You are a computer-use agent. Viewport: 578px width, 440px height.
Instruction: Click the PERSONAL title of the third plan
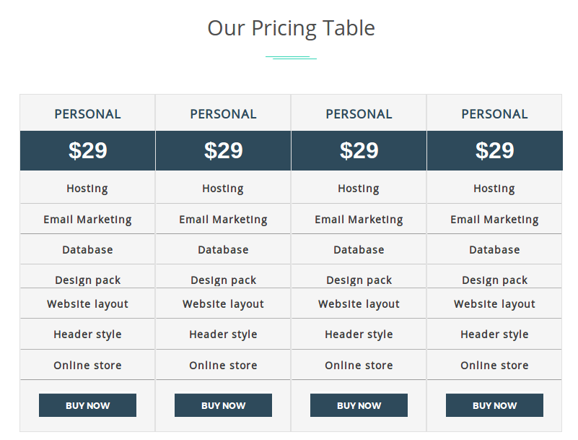click(359, 114)
